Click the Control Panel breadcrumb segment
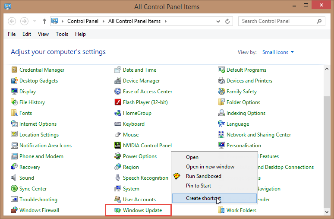Viewport: 334px width, 219px height. [x=83, y=21]
